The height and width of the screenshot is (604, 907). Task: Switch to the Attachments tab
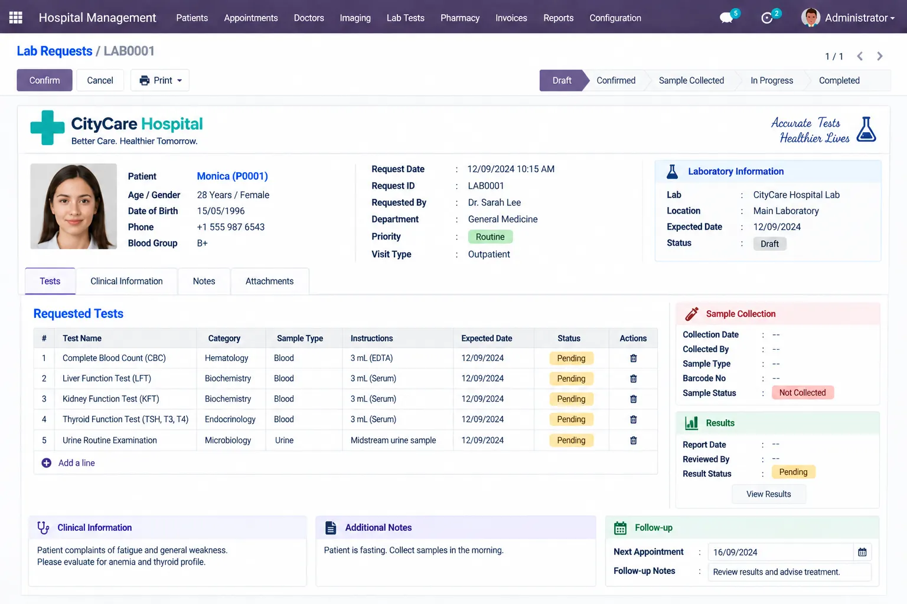tap(269, 281)
